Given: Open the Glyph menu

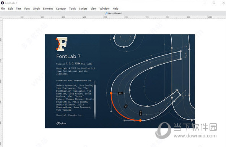Looking at the screenshot, I should click(x=36, y=9).
